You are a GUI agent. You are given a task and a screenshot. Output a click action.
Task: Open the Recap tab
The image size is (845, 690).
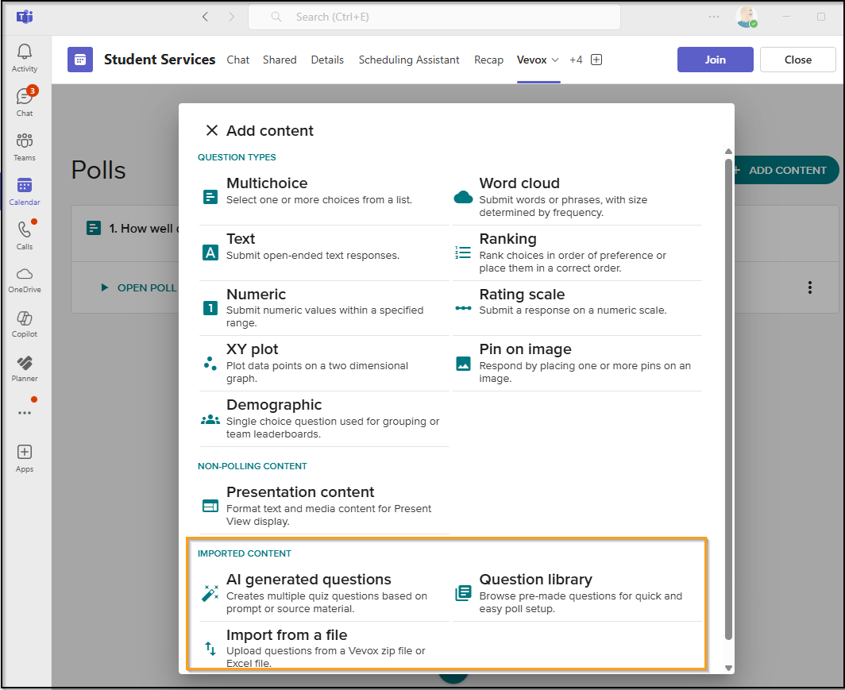click(x=488, y=60)
